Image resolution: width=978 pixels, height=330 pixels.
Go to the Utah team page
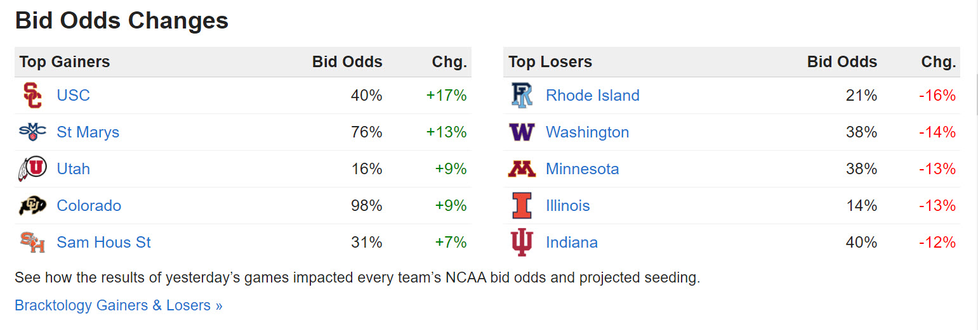[x=74, y=169]
